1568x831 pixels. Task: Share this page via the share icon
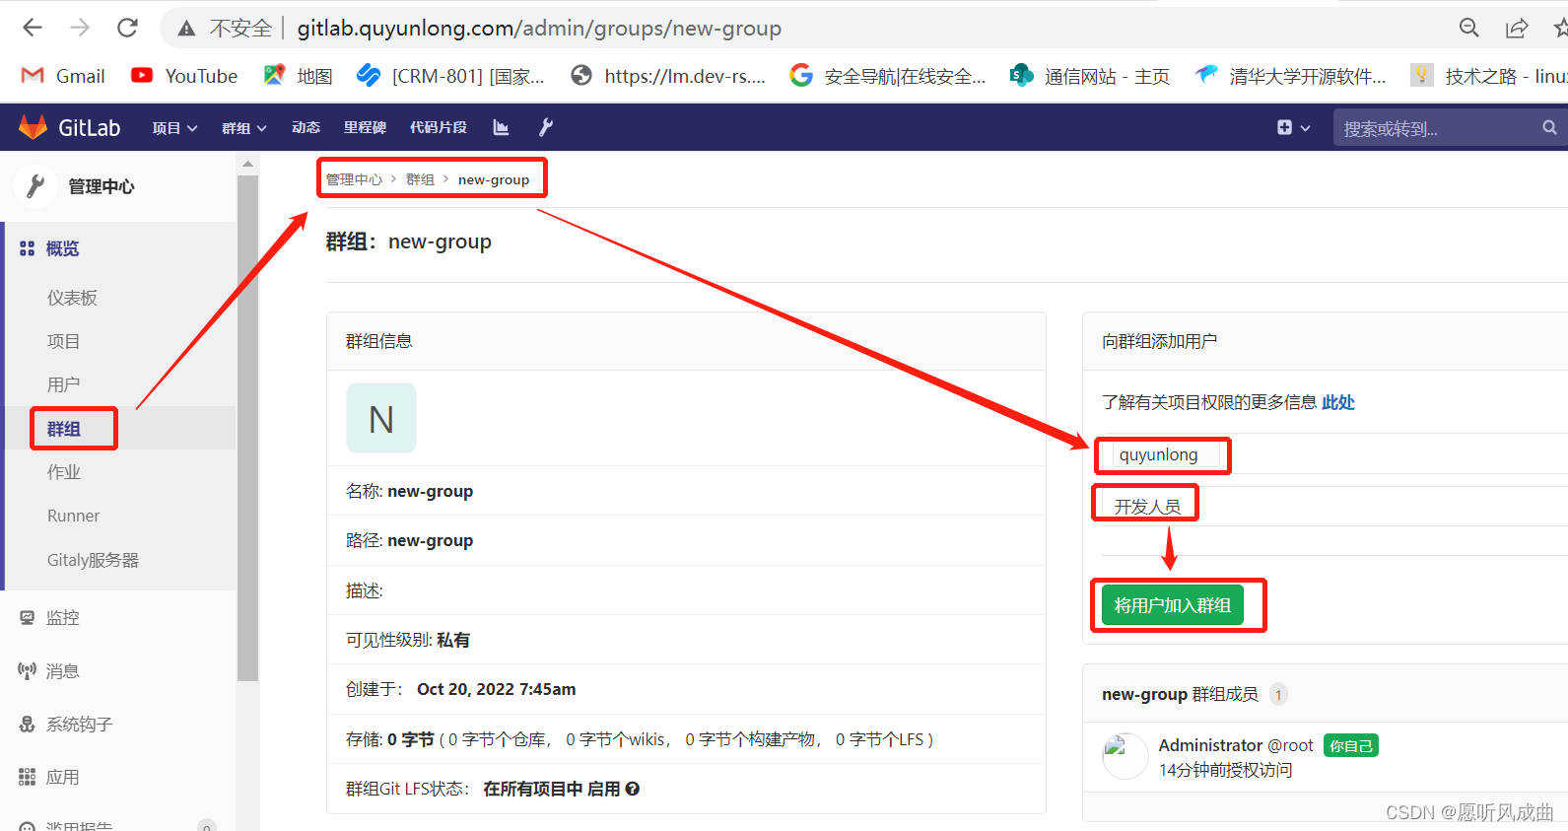click(1517, 28)
